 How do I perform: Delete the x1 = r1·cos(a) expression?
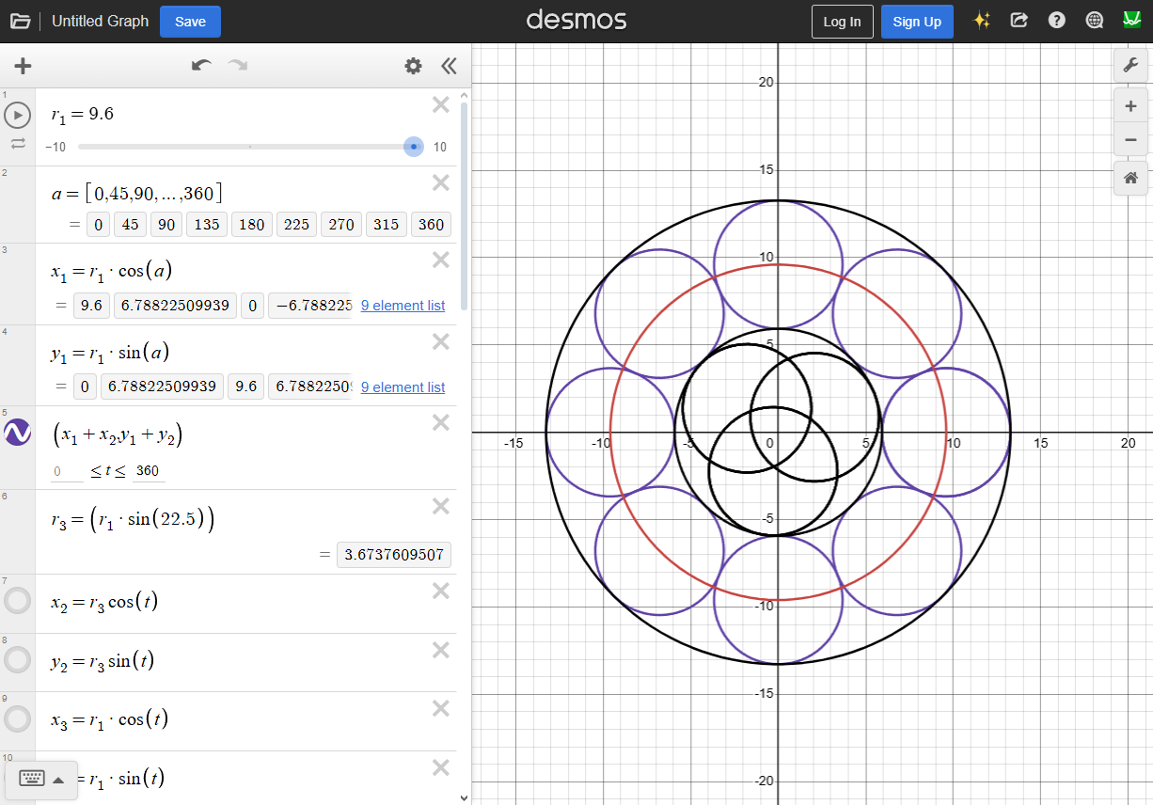pos(440,260)
